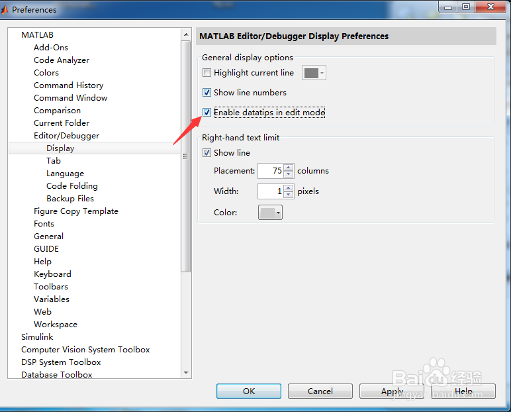Viewport: 511px width, 412px height.
Task: Select Toolbars preferences
Action: tap(51, 287)
